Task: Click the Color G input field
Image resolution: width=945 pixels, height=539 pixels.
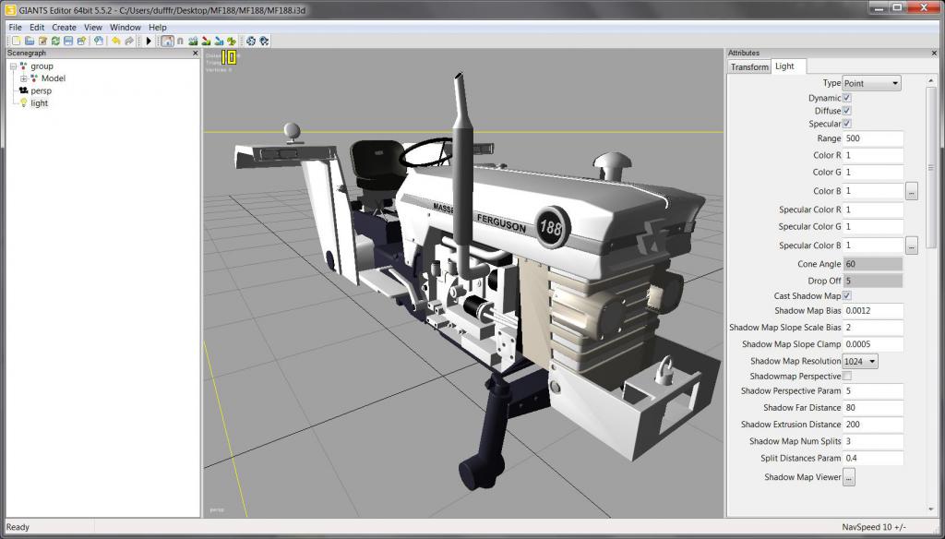Action: [873, 173]
